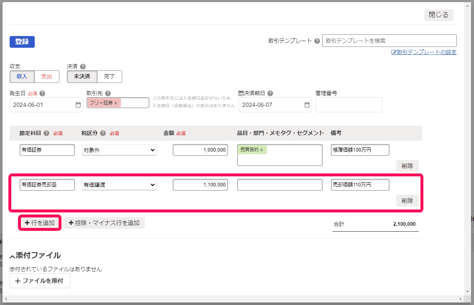This screenshot has height=305, width=474.
Task: Delete the 有価証券 row
Action: tap(407, 166)
